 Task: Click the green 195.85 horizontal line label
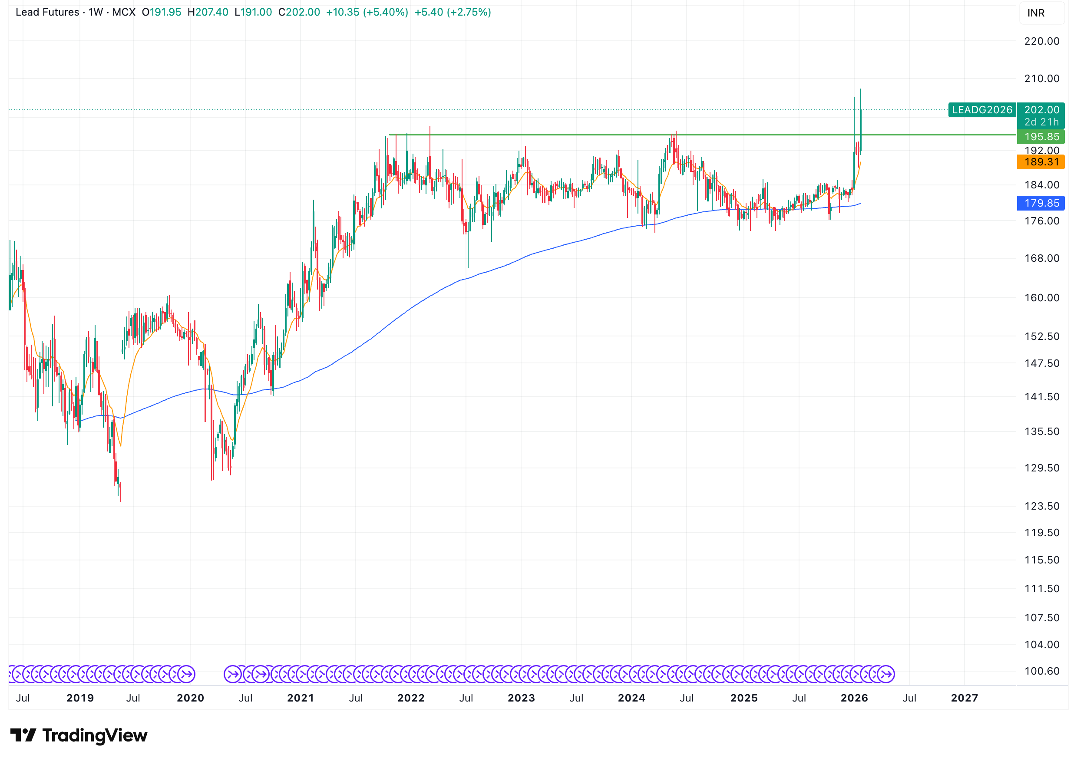[1041, 136]
